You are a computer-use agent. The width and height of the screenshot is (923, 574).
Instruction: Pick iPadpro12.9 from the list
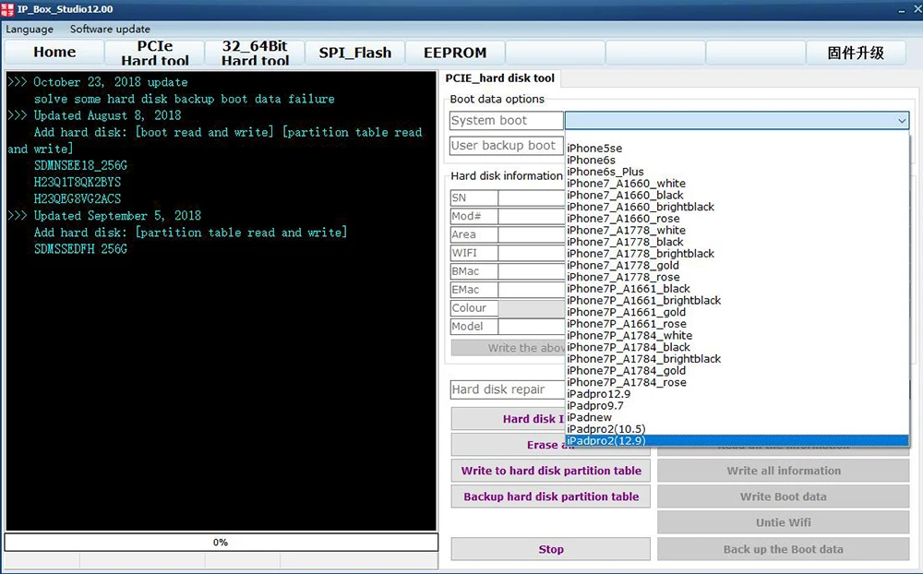(737, 394)
